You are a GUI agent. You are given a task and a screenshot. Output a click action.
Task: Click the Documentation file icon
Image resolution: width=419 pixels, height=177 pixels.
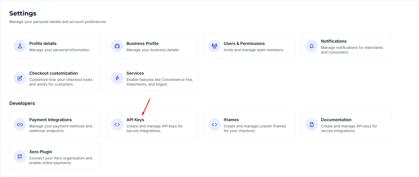pyautogui.click(x=312, y=125)
